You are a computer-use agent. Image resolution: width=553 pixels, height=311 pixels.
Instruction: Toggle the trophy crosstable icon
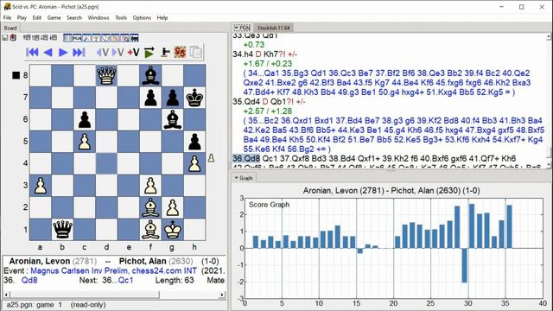pyautogui.click(x=96, y=38)
